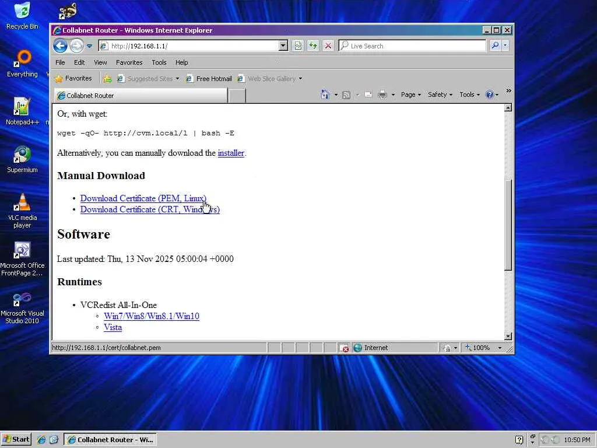Open the Edit menu
This screenshot has width=597, height=448.
[x=79, y=62]
